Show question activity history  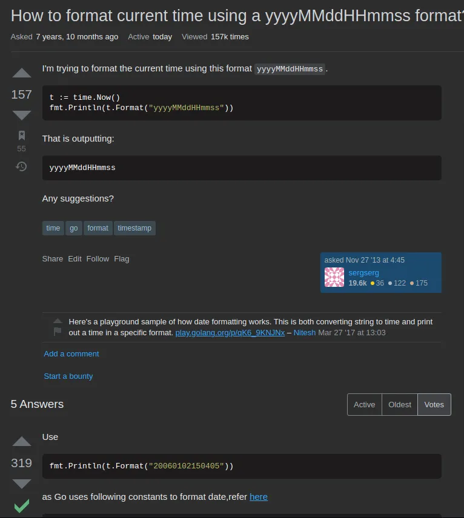click(22, 166)
